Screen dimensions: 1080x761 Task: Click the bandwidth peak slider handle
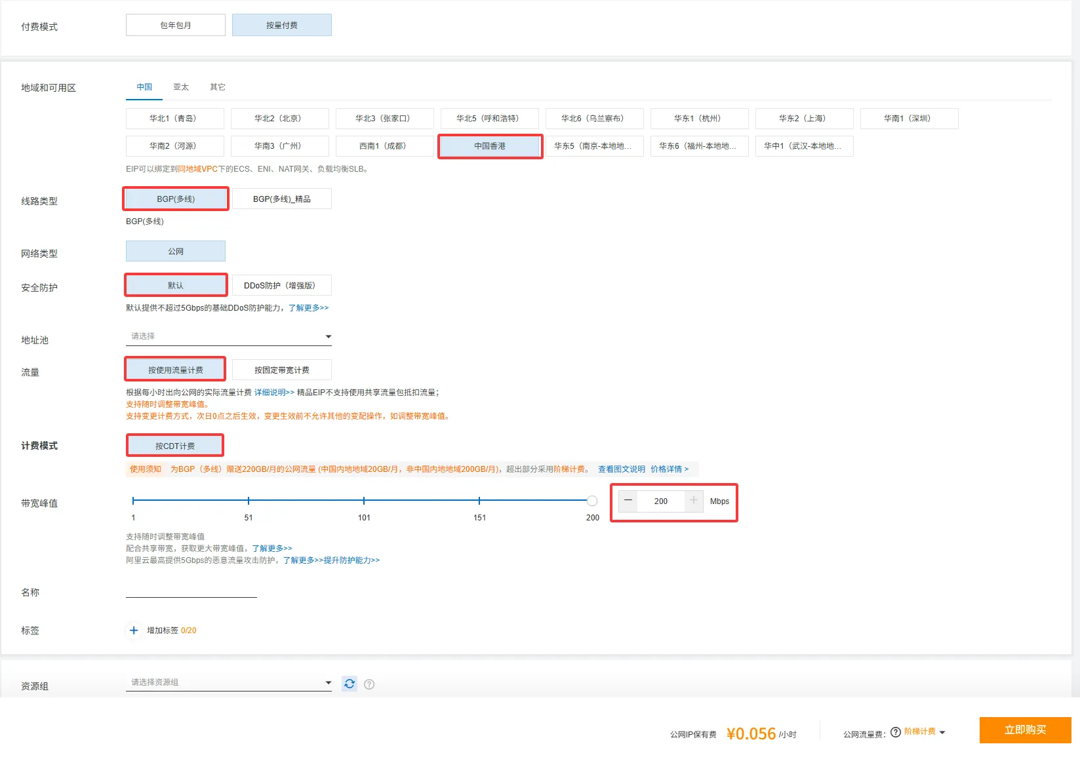(592, 501)
